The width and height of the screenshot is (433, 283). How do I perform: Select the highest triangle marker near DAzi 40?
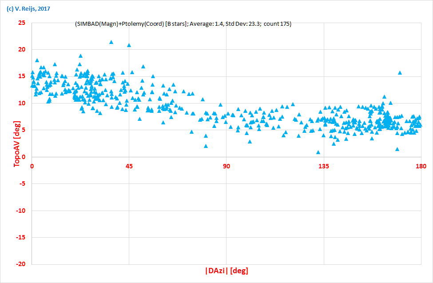(x=111, y=42)
